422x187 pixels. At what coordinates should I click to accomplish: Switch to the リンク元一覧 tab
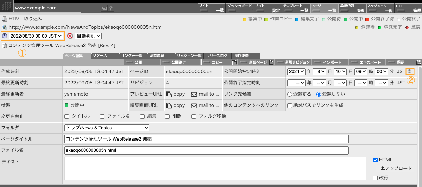click(133, 56)
